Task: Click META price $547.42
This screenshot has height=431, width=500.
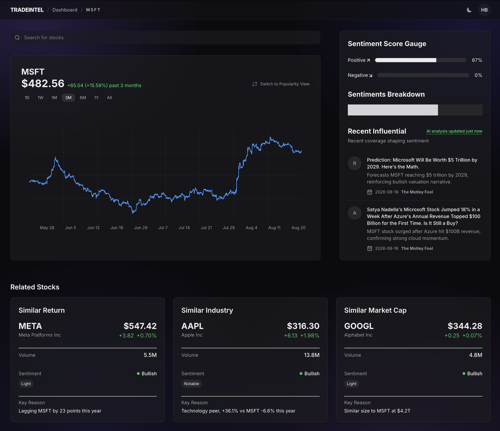Action: (x=140, y=326)
